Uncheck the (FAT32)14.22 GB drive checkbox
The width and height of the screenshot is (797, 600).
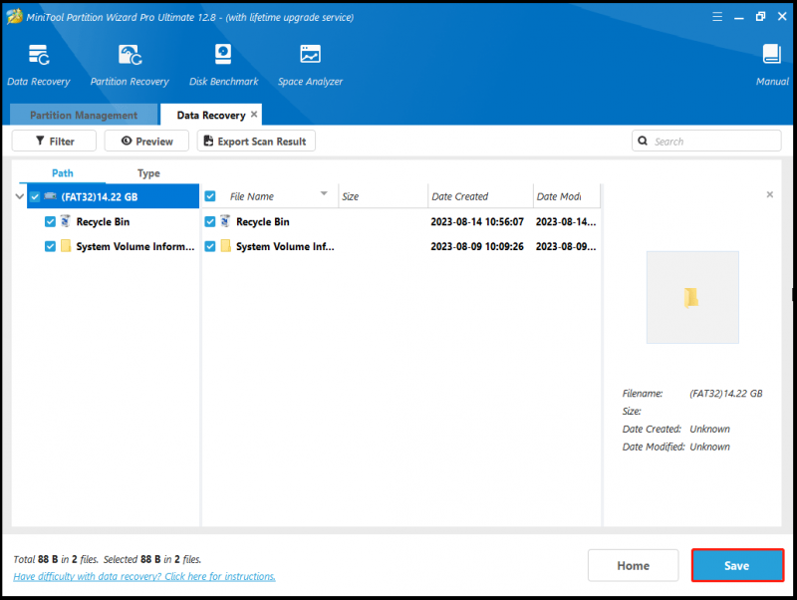click(35, 196)
